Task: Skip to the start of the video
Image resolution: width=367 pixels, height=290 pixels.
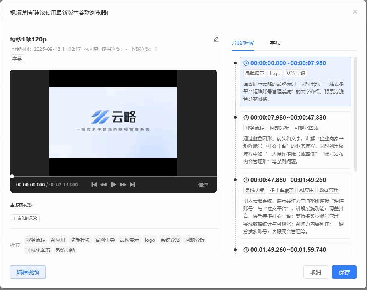Action: point(94,184)
